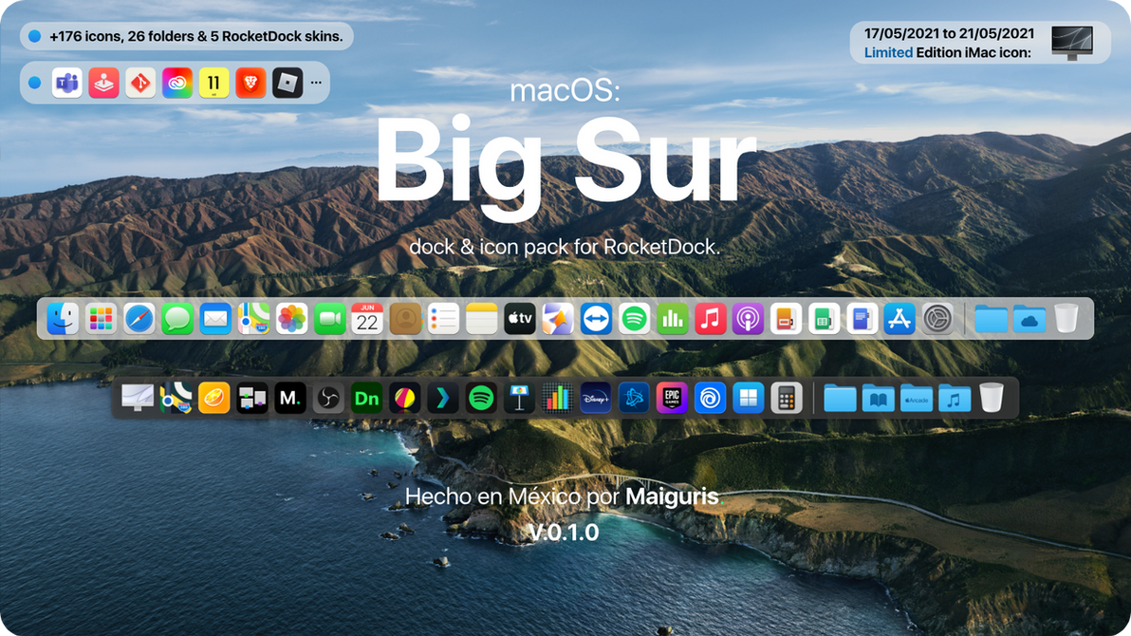Open the Reminders list icon
The width and height of the screenshot is (1131, 636).
[444, 318]
